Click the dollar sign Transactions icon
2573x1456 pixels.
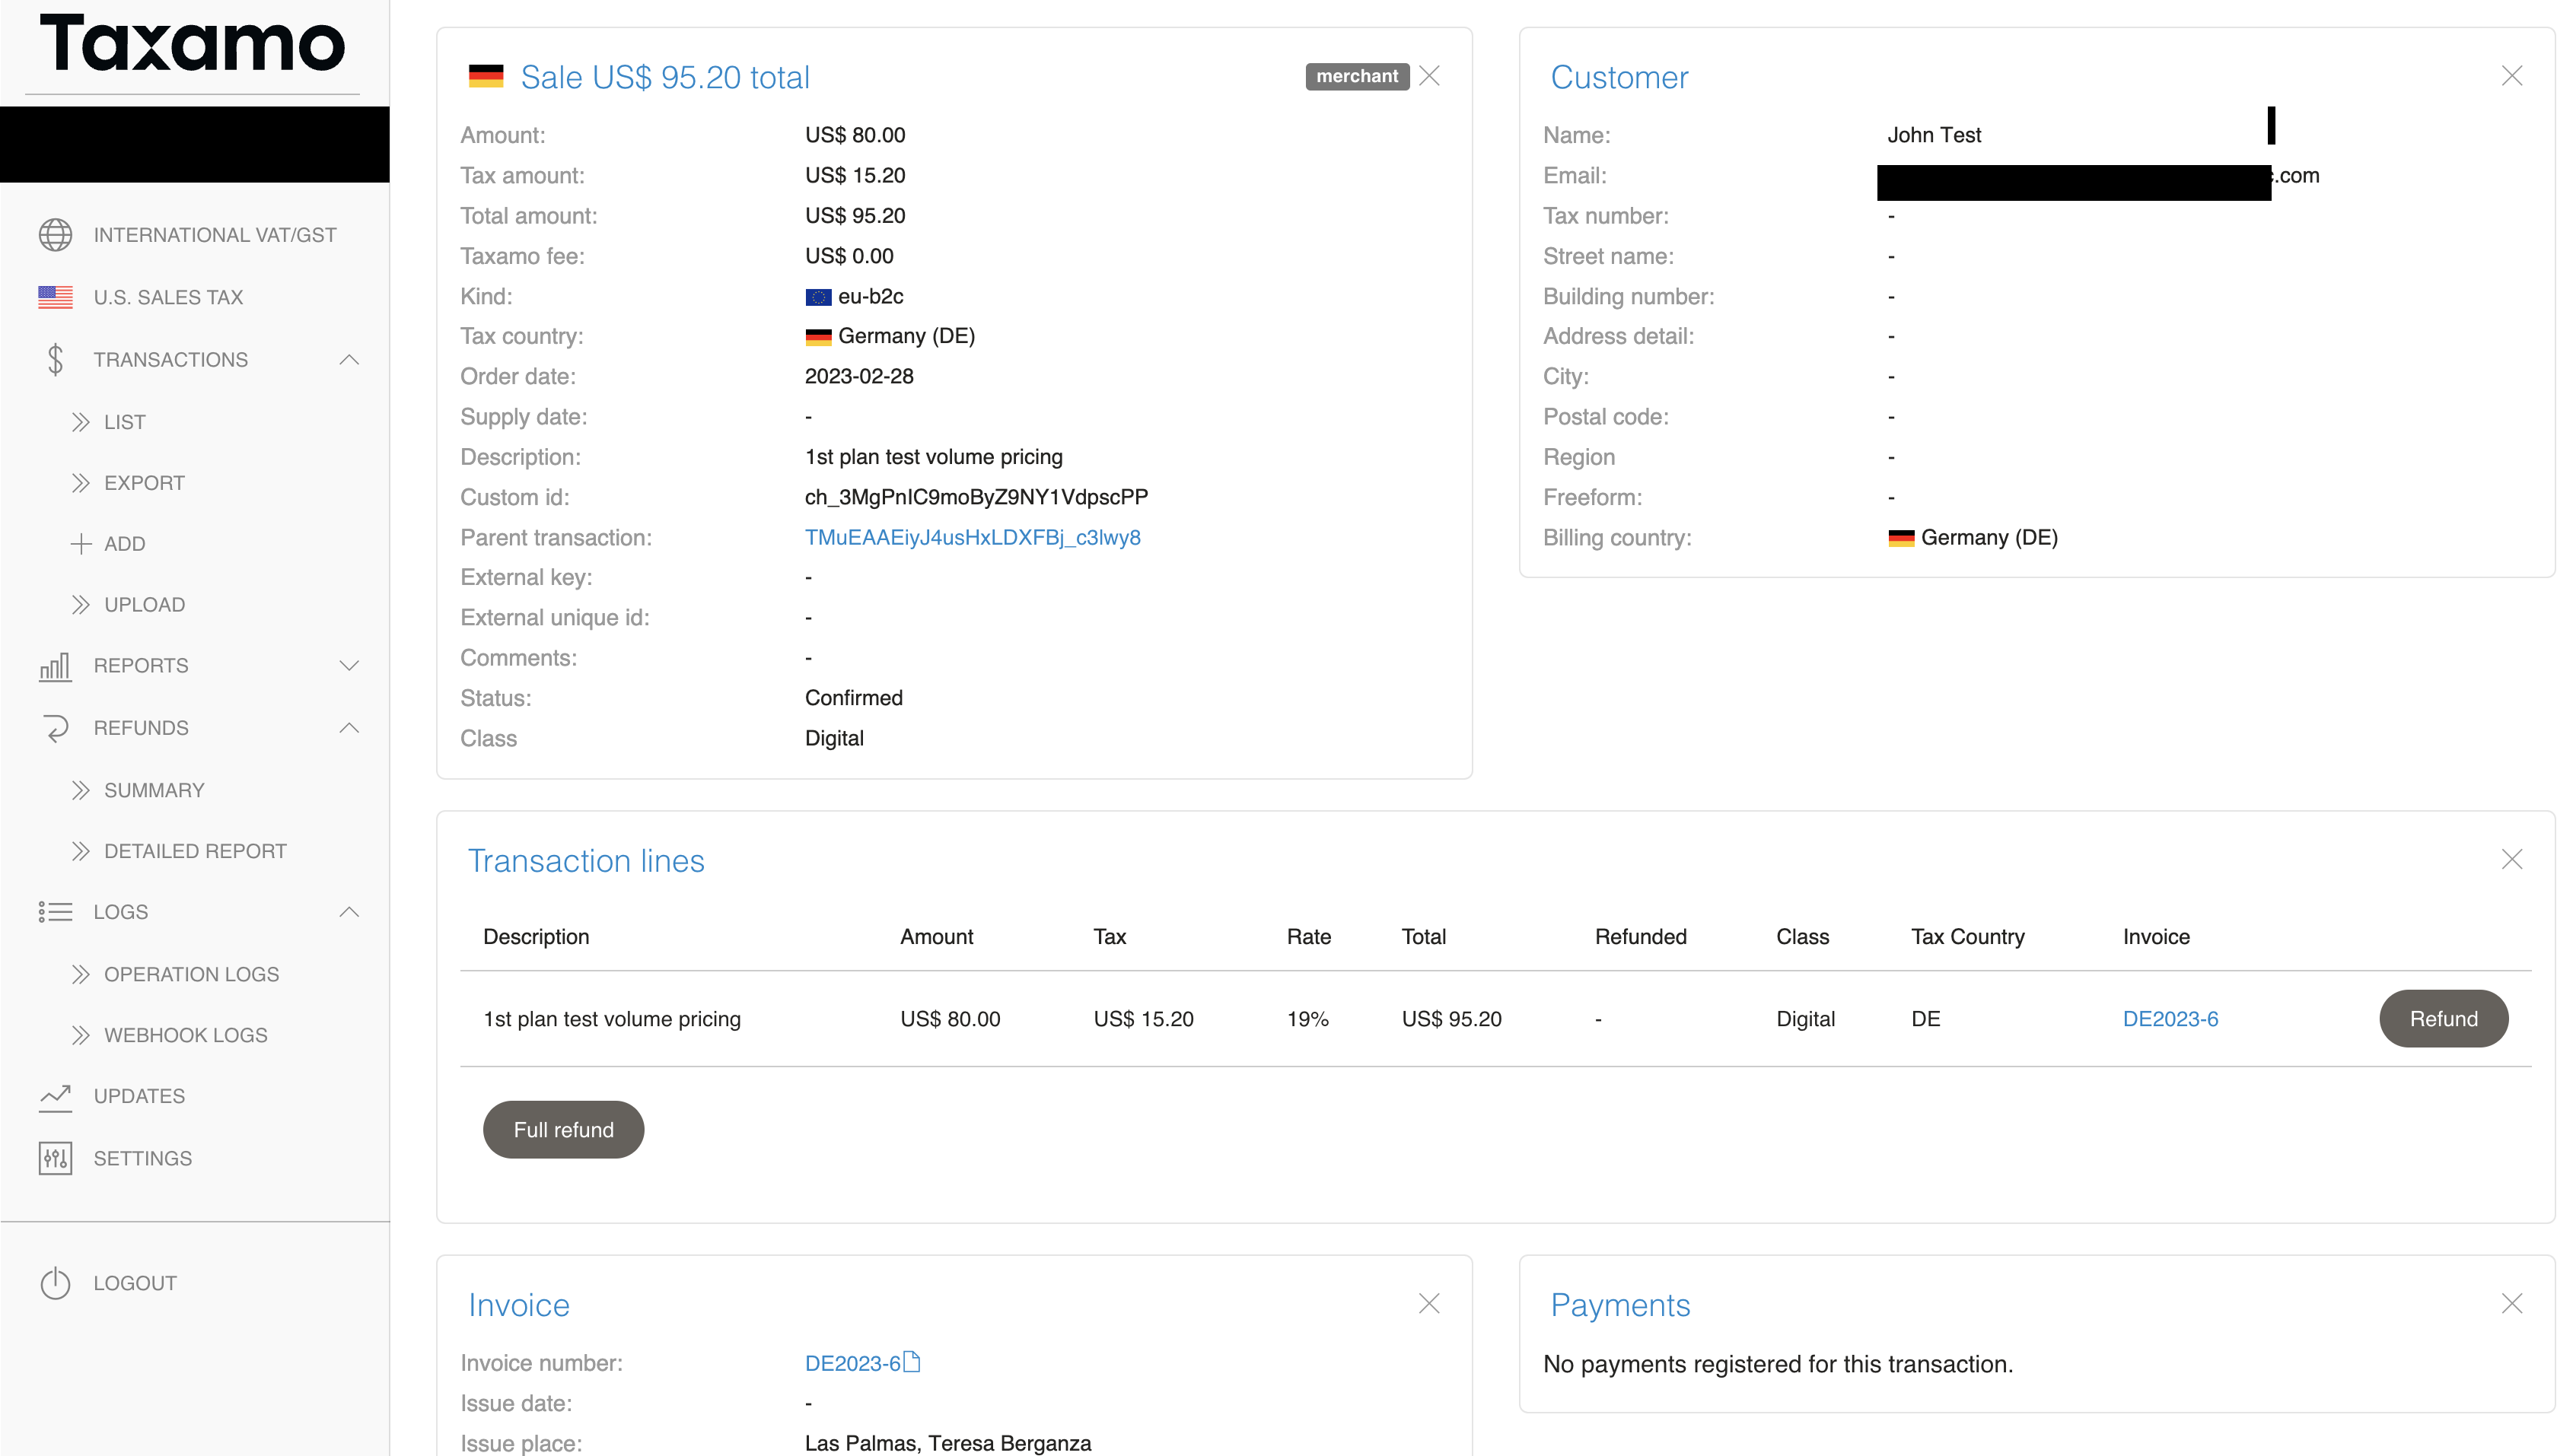tap(55, 360)
